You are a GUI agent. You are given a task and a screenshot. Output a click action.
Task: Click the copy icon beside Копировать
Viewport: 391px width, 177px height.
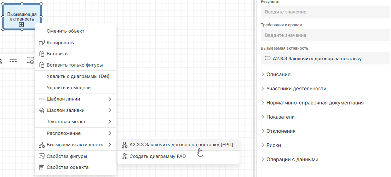click(x=41, y=42)
